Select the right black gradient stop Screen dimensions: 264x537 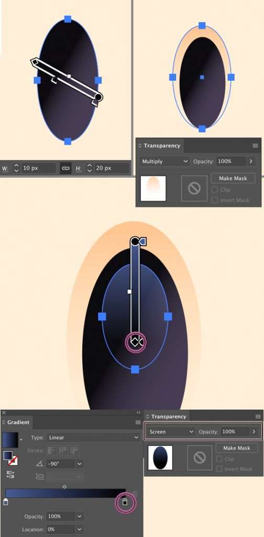pyautogui.click(x=125, y=502)
